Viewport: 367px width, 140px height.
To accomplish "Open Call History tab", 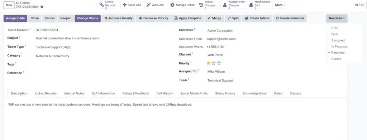I will (x=165, y=93).
